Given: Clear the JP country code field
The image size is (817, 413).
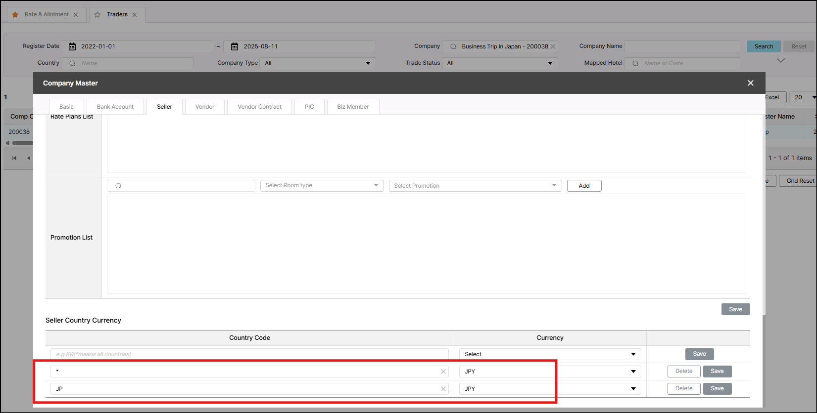Looking at the screenshot, I should 443,389.
